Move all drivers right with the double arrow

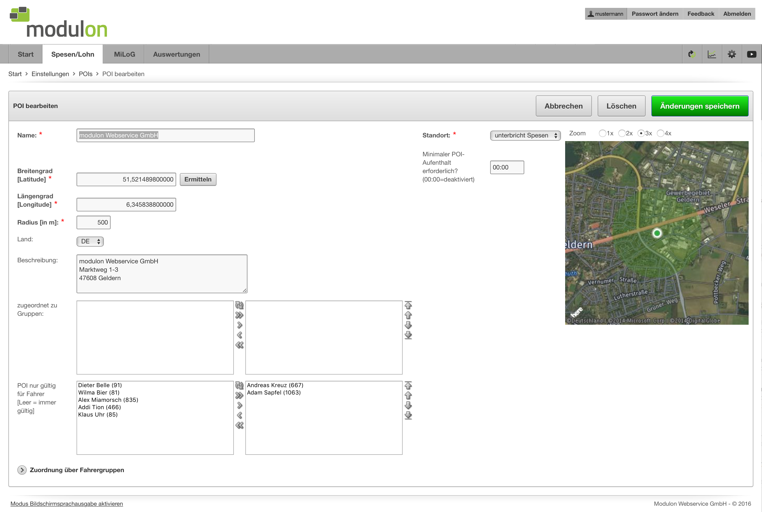pyautogui.click(x=239, y=396)
